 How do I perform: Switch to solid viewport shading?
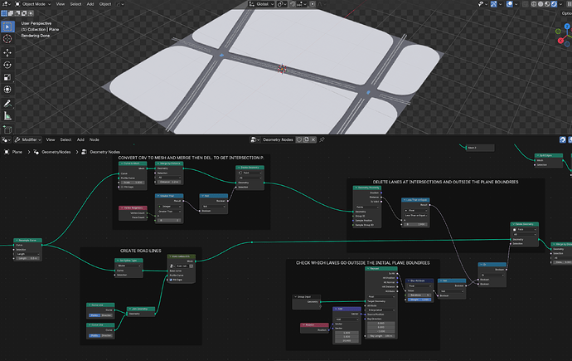coord(540,4)
